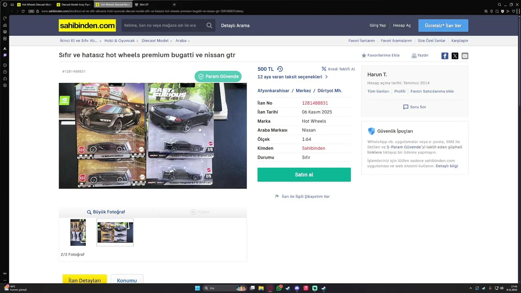Select the second photo thumbnail

point(115,232)
